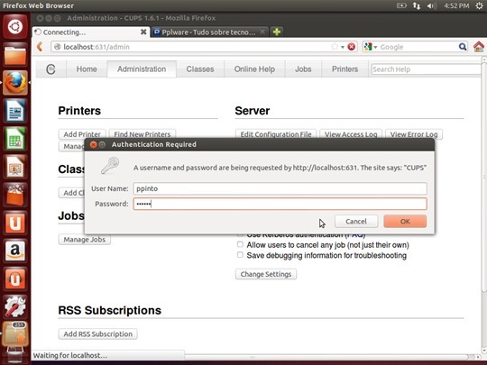Image resolution: width=487 pixels, height=365 pixels.
Task: Open session gear menu in top panel
Action: pyautogui.click(x=479, y=5)
